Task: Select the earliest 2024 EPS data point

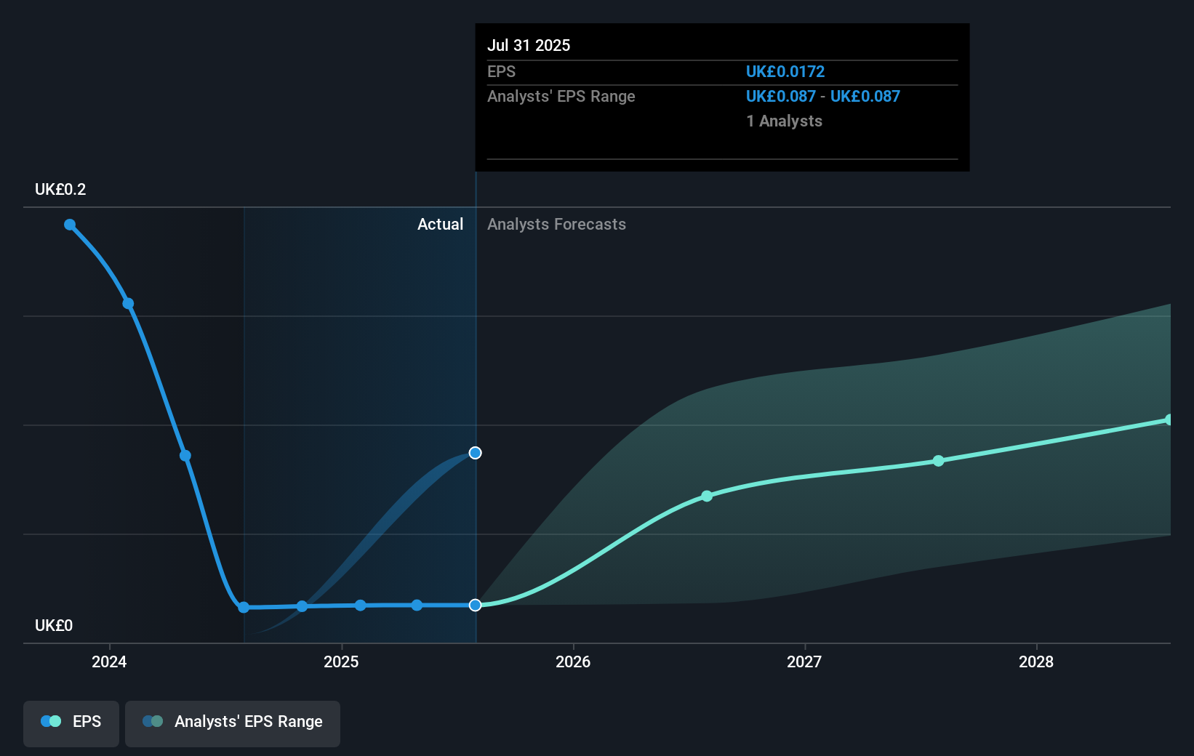Action: [x=69, y=225]
